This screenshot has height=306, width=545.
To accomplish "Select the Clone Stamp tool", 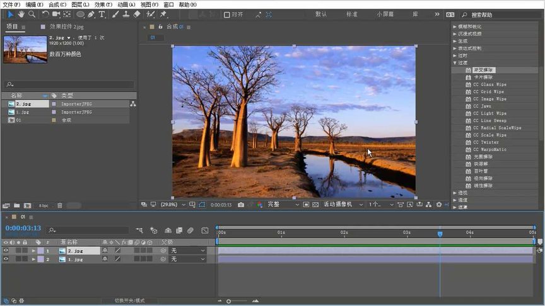I will [126, 14].
